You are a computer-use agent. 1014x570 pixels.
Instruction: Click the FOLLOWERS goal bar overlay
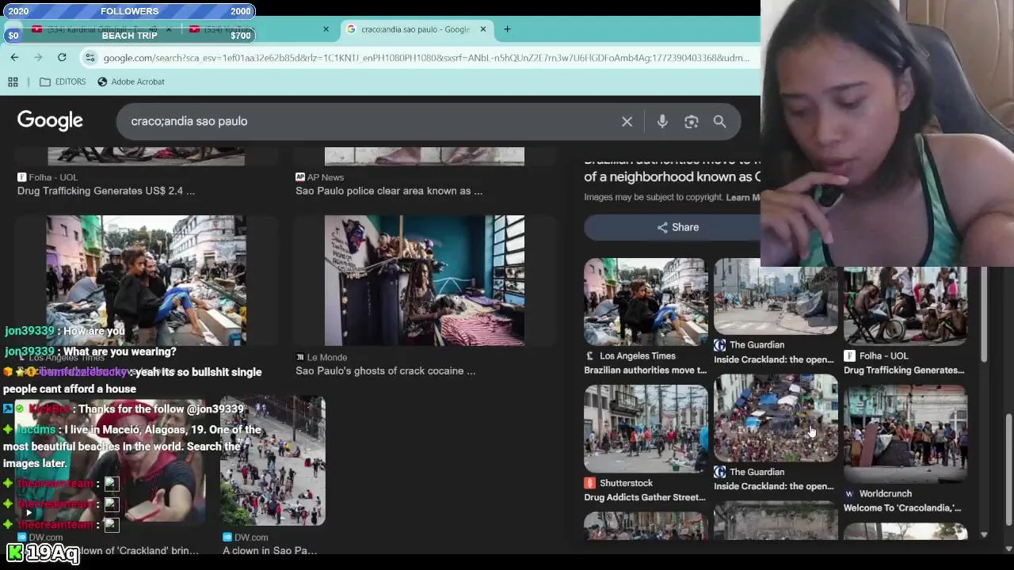coord(129,11)
